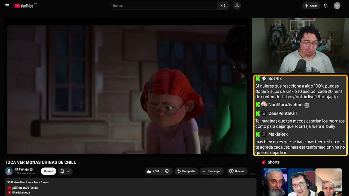Screen dimensions: 349x196
Task: Click the Shorts section heading
Action: pos(273,162)
